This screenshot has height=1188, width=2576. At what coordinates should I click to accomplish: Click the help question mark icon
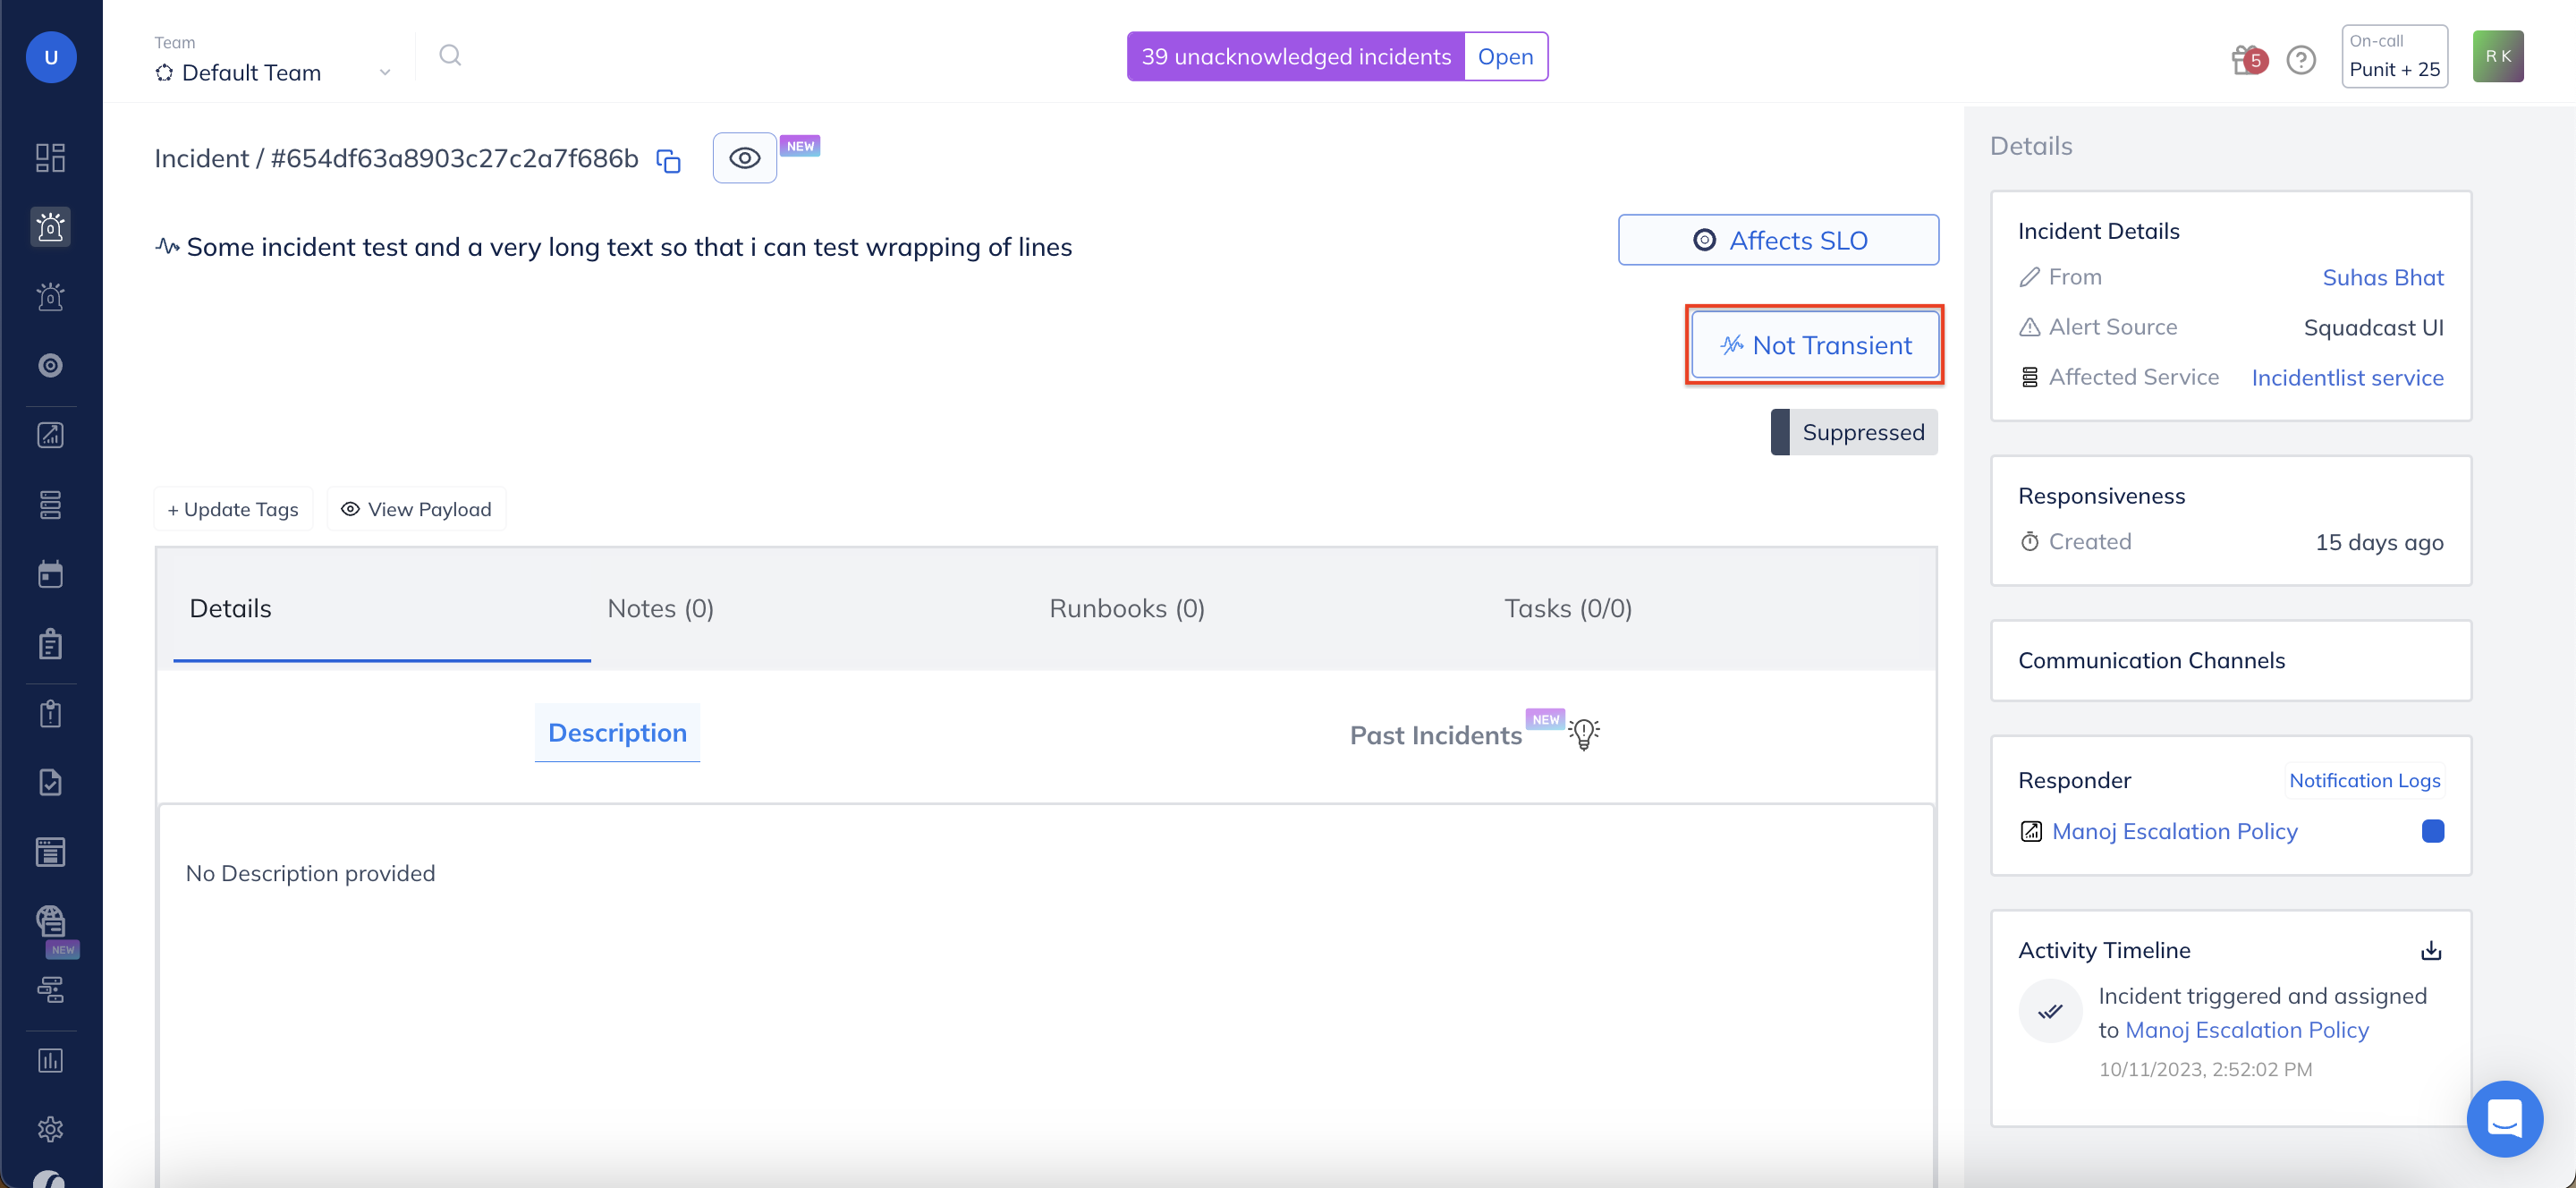pos(2300,60)
